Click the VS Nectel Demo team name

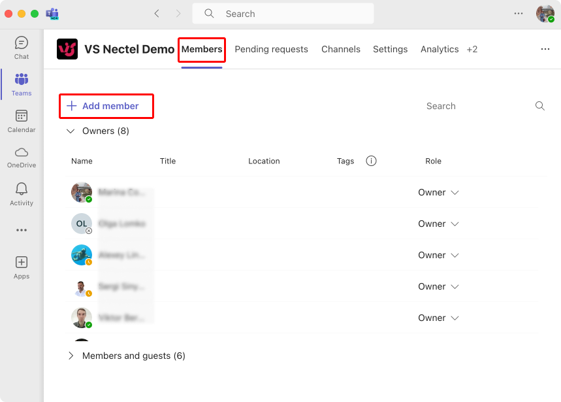tap(129, 49)
